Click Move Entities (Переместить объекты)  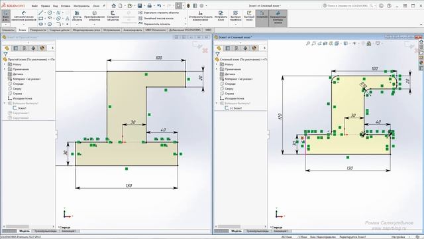154,24
